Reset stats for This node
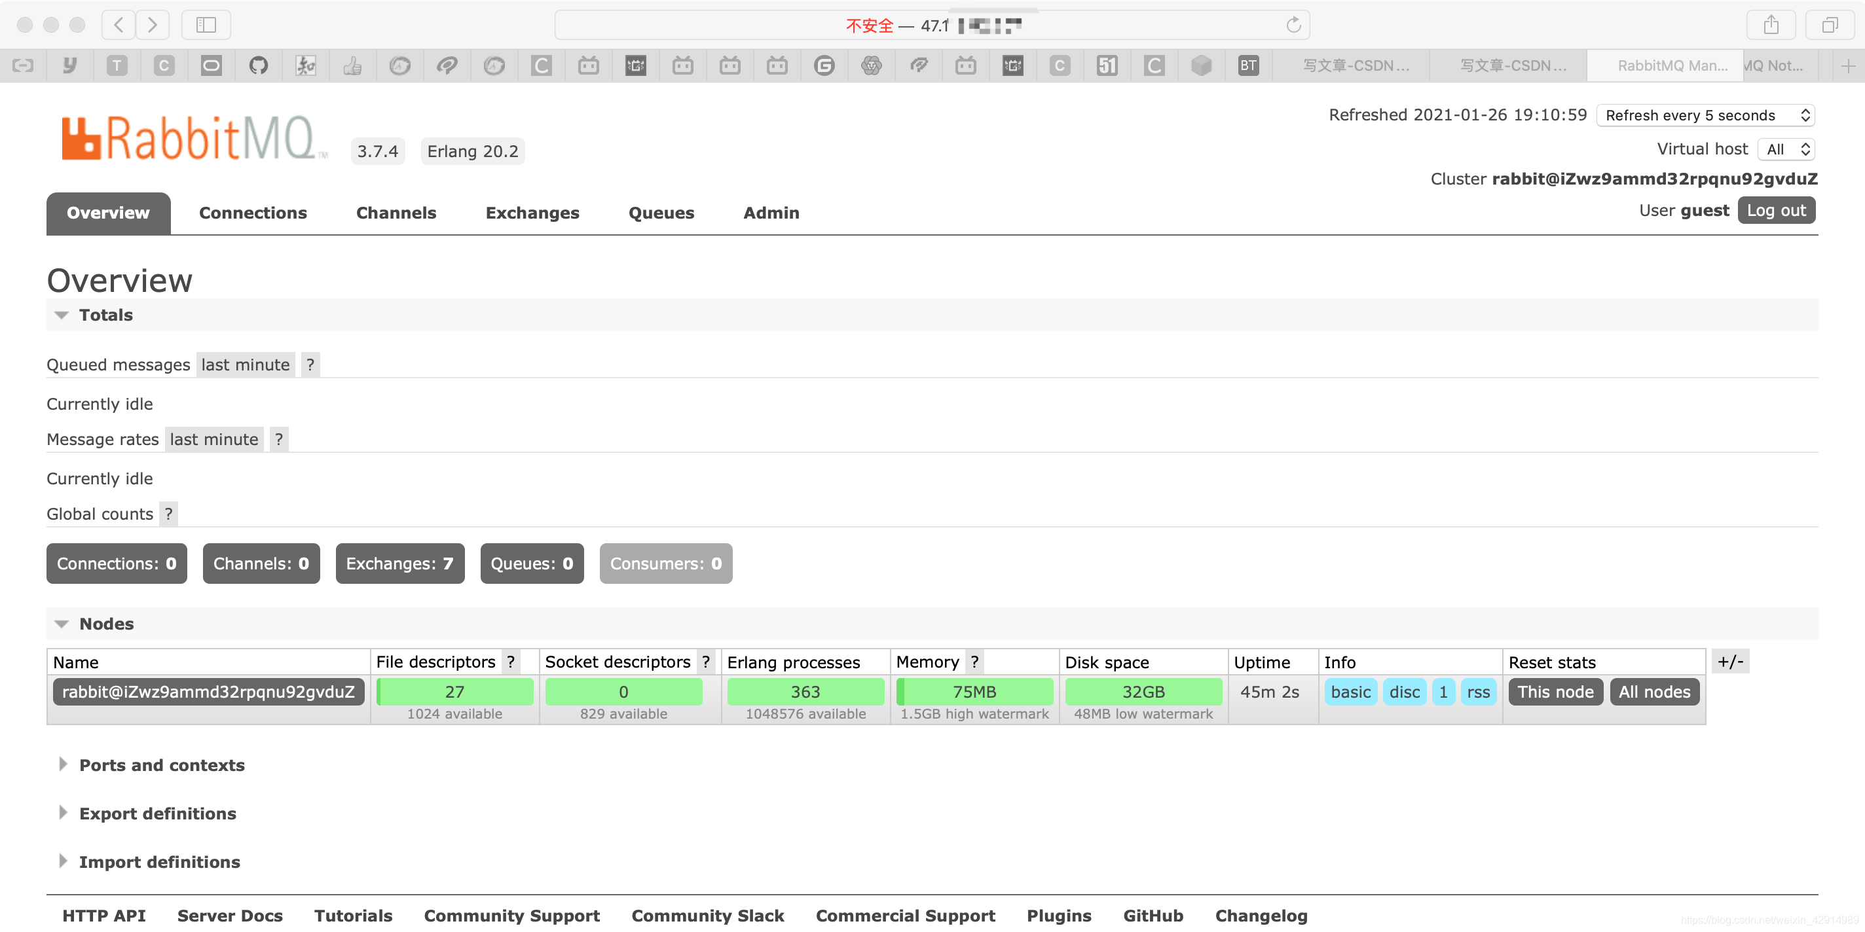The image size is (1865, 932). point(1555,692)
